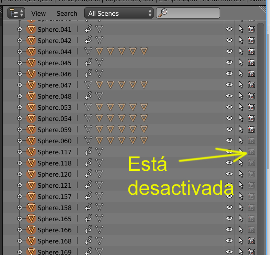Click the Sphere.041 object mesh icon
Screen dimensions: 270x255
(x=31, y=29)
